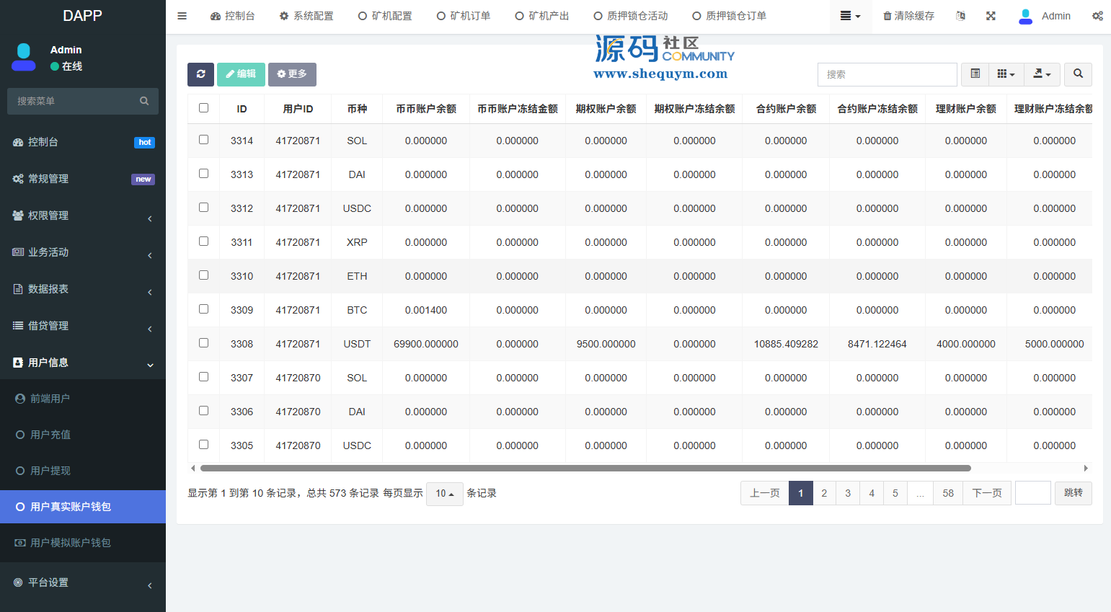Toggle the sidebar hamburger icon

[182, 16]
